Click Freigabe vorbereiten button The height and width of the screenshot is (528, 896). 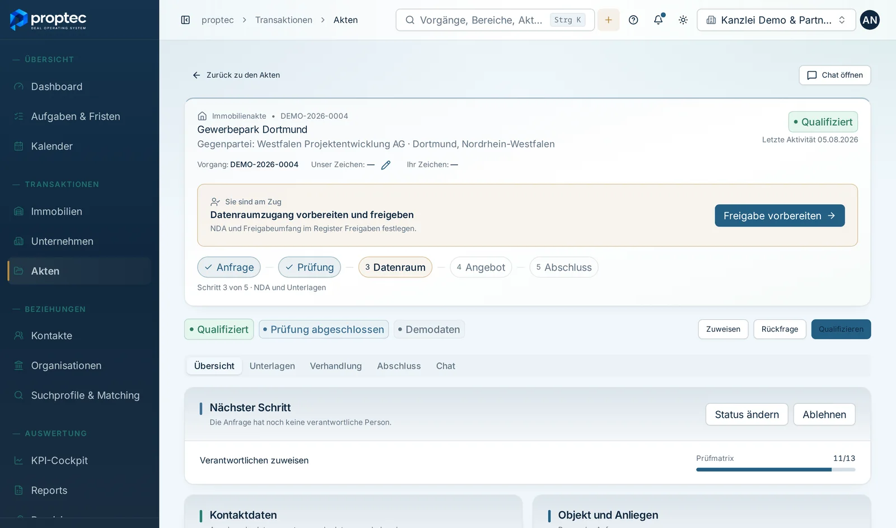tap(780, 215)
